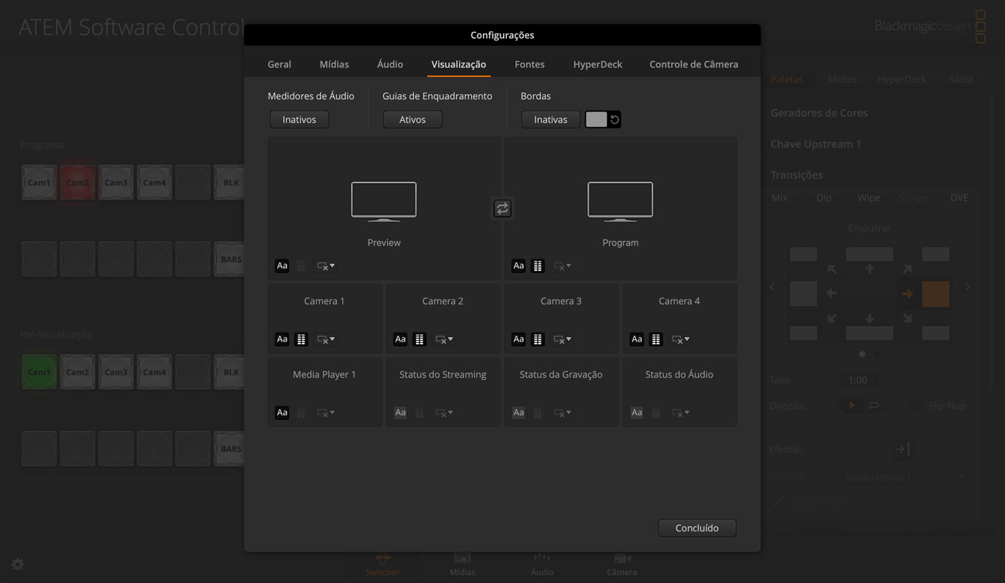Click the reset border color arrow icon

point(614,119)
